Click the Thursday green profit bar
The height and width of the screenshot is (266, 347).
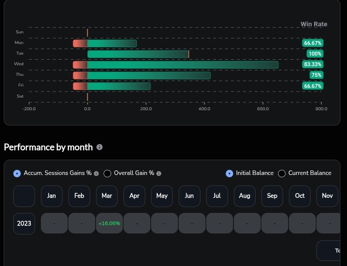149,75
